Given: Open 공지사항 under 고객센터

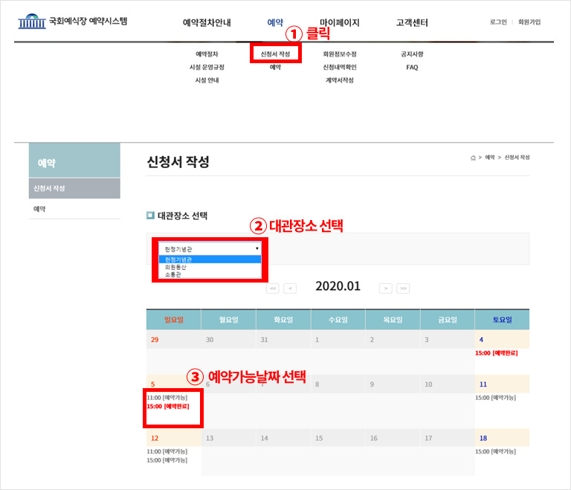Looking at the screenshot, I should point(412,54).
